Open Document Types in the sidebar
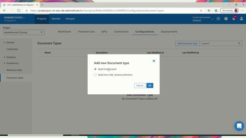 click(x=15, y=78)
